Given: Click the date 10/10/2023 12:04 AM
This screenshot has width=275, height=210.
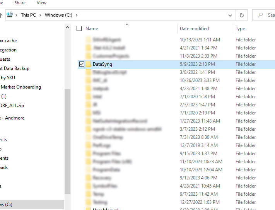Looking at the screenshot, I should pos(201,170).
